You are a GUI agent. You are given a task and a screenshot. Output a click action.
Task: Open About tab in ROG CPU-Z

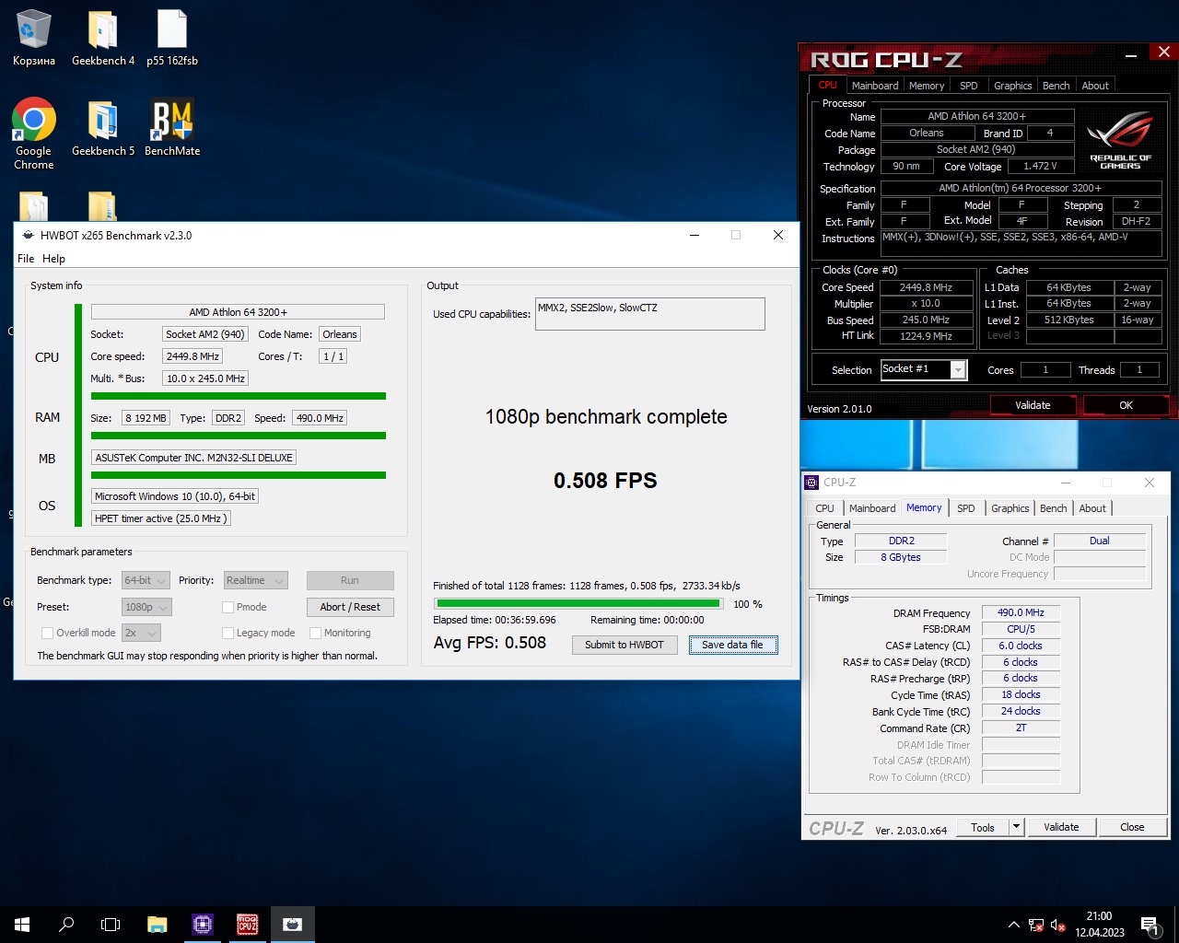tap(1095, 86)
